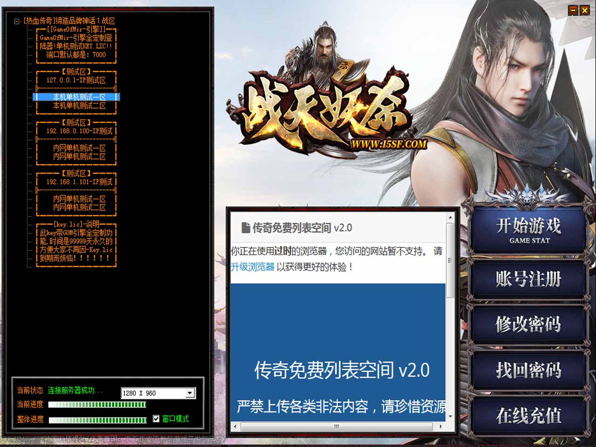Viewport: 596px width, 447px height.
Task: Click the GameOfMir-引擎 header line
Action: click(77, 29)
